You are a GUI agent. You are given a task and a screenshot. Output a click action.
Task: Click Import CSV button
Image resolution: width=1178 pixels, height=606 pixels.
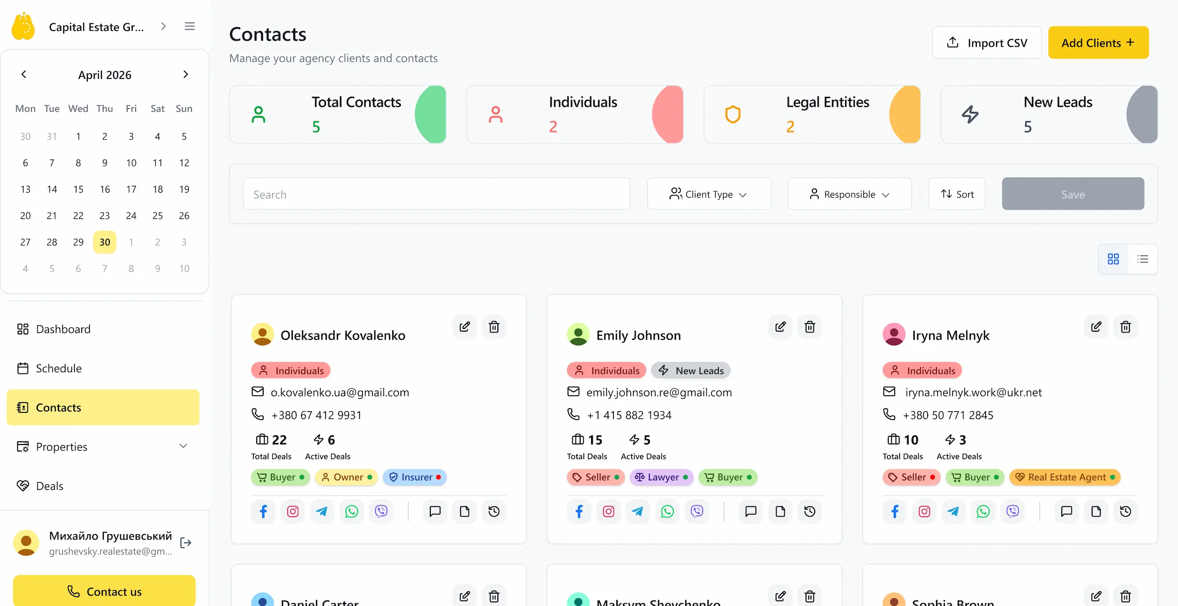pos(987,43)
